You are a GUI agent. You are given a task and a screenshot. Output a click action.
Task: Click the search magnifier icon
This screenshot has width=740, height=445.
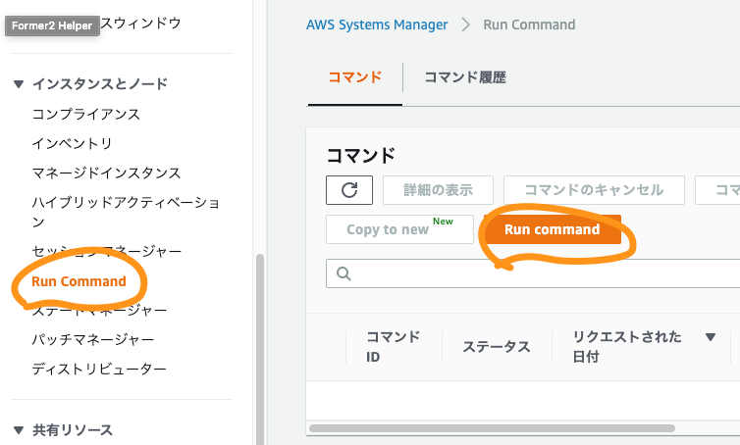pyautogui.click(x=344, y=273)
